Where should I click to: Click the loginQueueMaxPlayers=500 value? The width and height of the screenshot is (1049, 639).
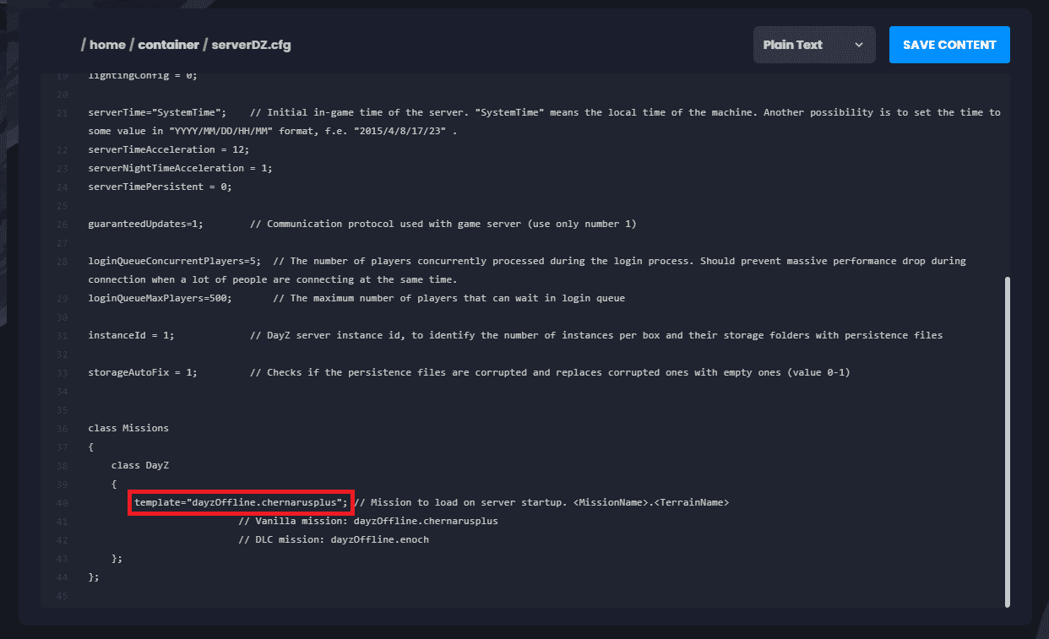coord(160,298)
